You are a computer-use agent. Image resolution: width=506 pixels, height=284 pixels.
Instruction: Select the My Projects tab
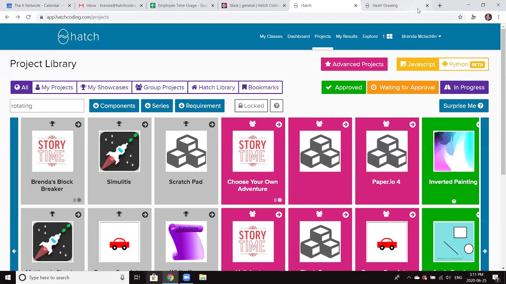click(54, 88)
